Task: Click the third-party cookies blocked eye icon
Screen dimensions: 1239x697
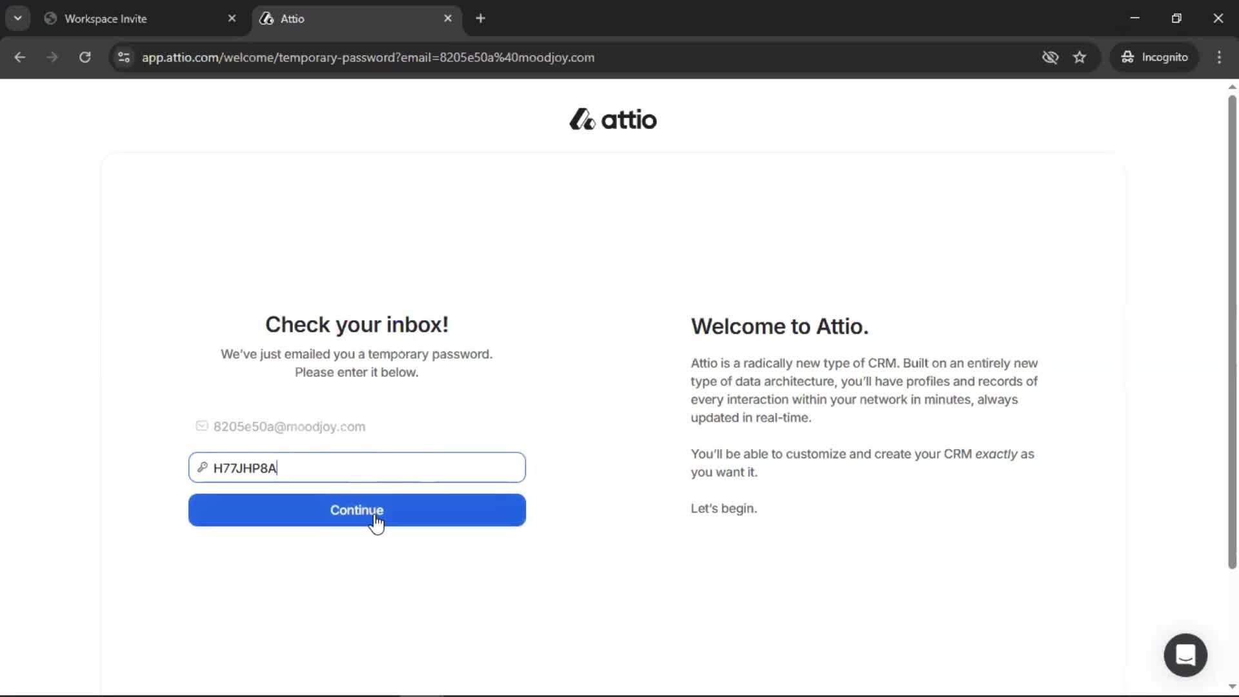Action: 1050,57
